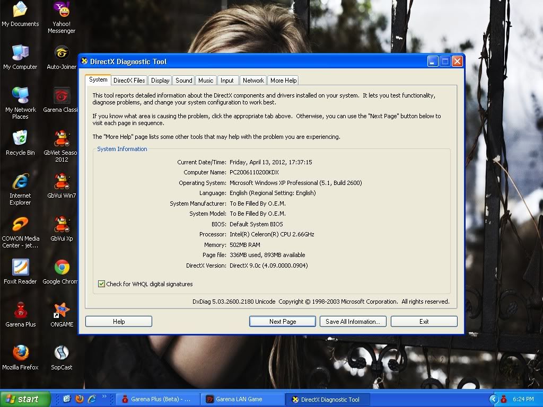Click Firefox icon in quick launch
Screen dimensions: 543x407
click(80, 399)
